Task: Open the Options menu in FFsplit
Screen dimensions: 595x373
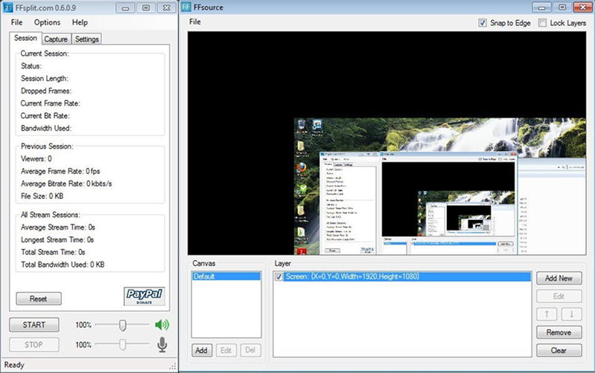Action: pyautogui.click(x=47, y=22)
